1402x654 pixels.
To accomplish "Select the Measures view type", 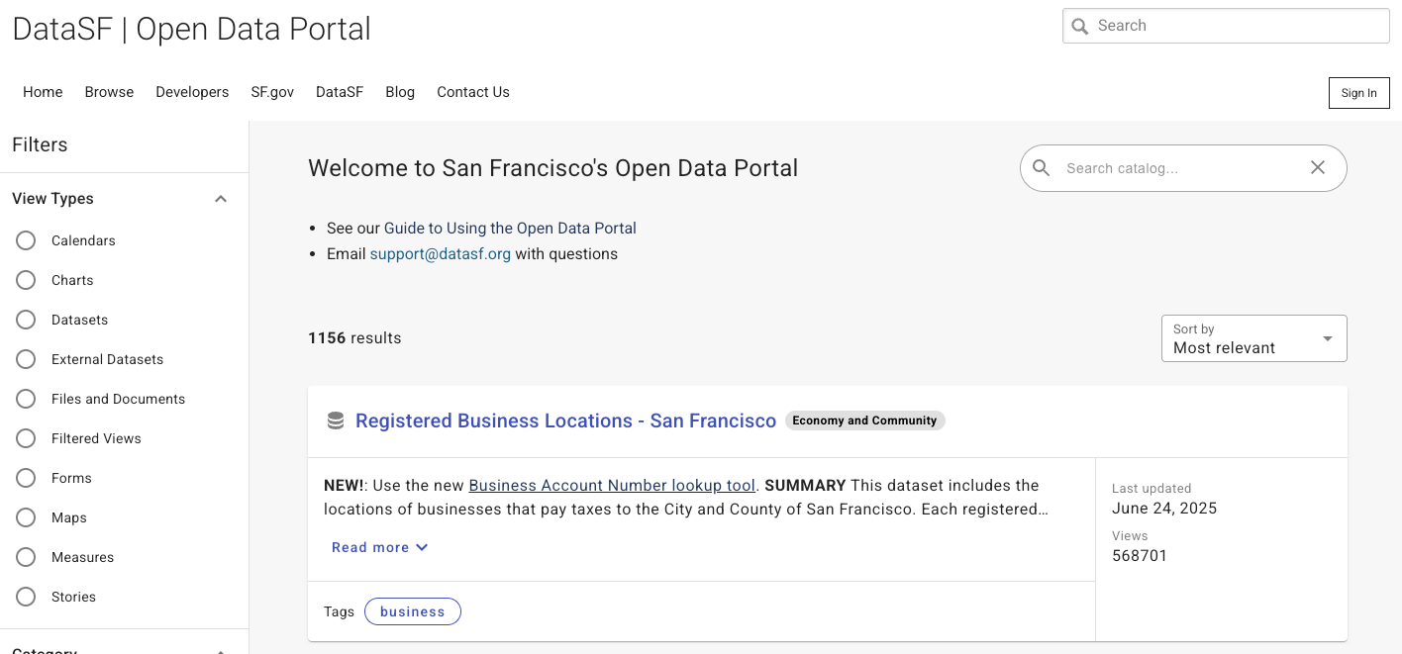I will (x=26, y=557).
